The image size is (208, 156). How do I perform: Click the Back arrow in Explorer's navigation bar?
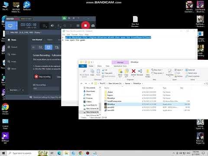pos(81,84)
